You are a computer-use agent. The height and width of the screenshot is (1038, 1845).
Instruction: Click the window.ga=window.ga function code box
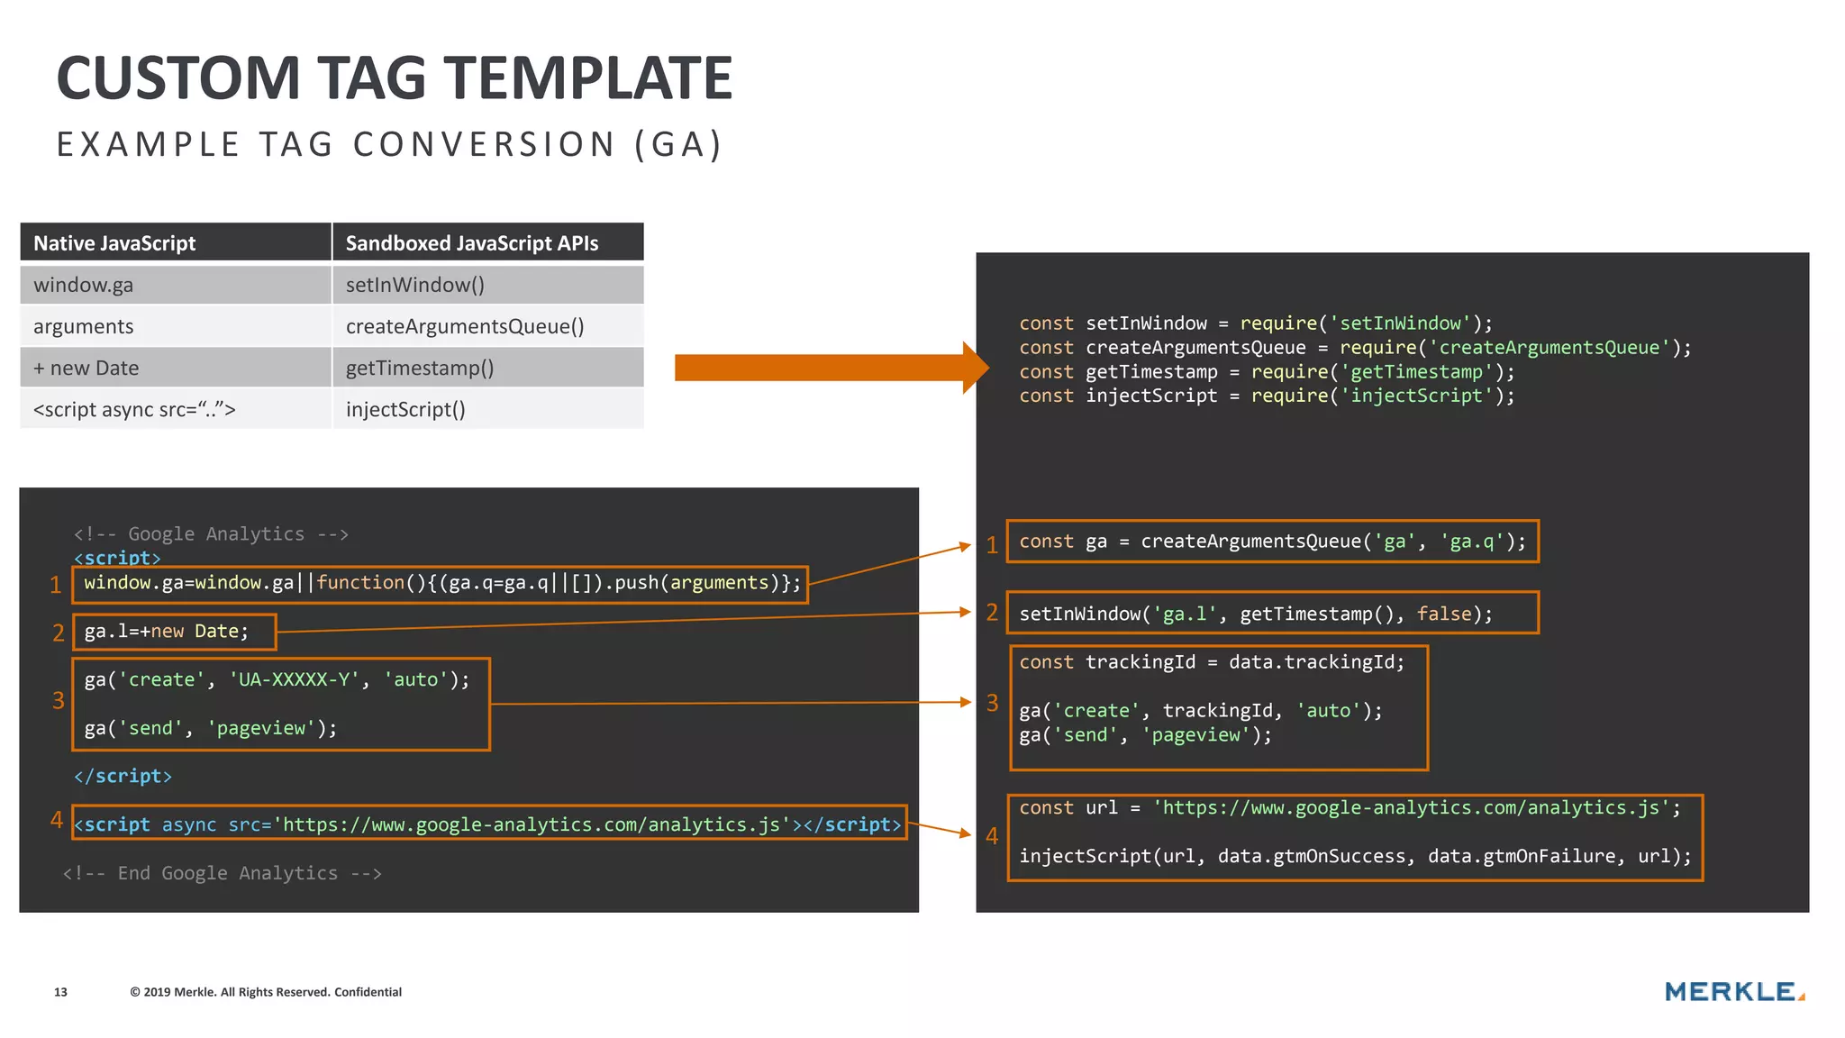(441, 583)
